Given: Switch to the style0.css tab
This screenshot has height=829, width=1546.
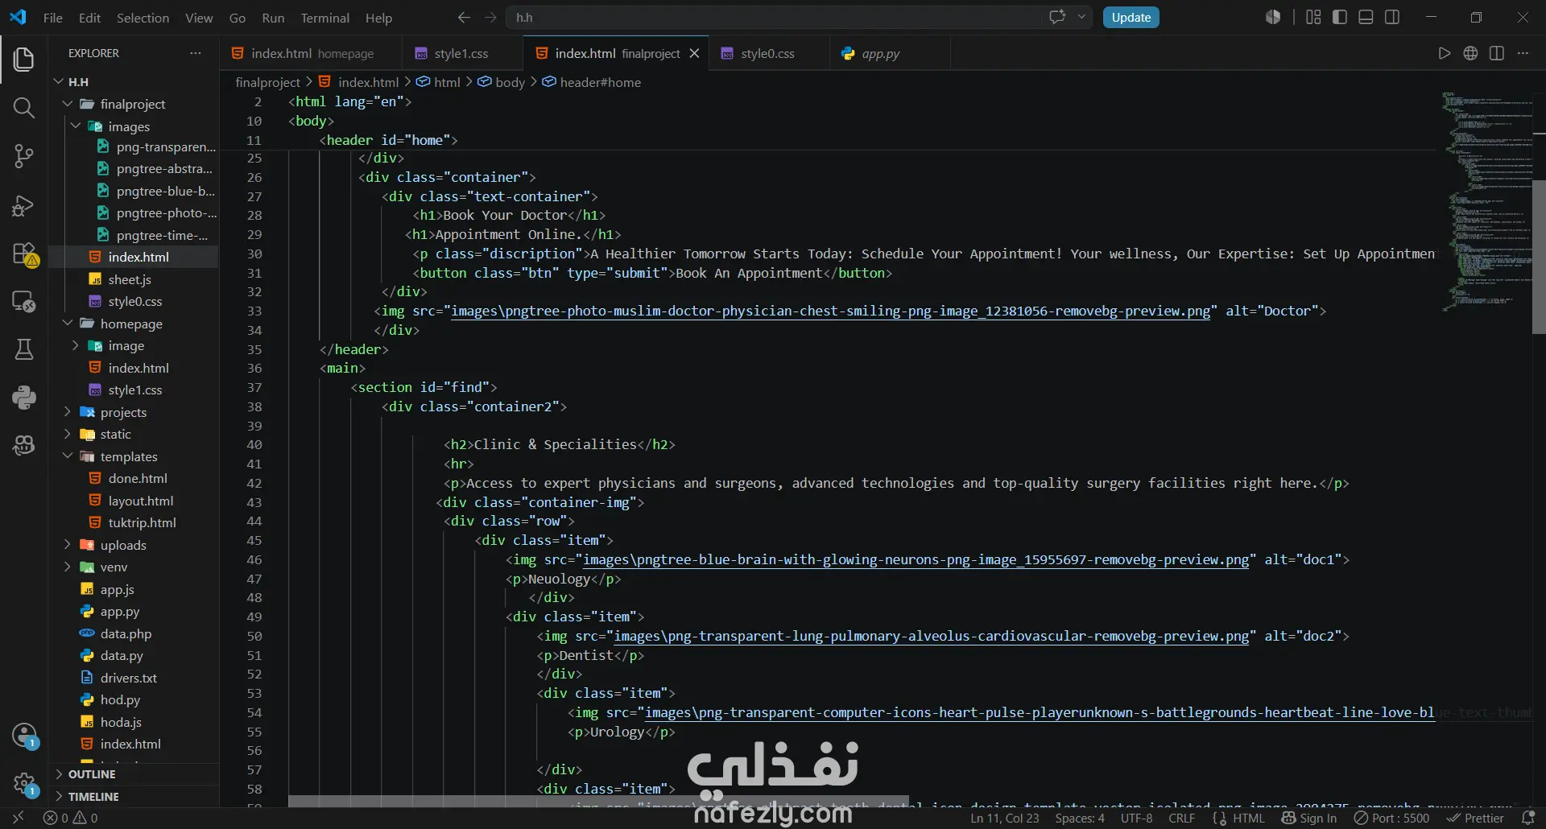Looking at the screenshot, I should tap(767, 53).
